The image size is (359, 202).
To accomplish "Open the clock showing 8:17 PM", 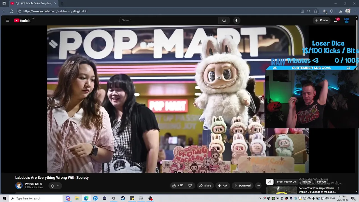I will tap(342, 198).
